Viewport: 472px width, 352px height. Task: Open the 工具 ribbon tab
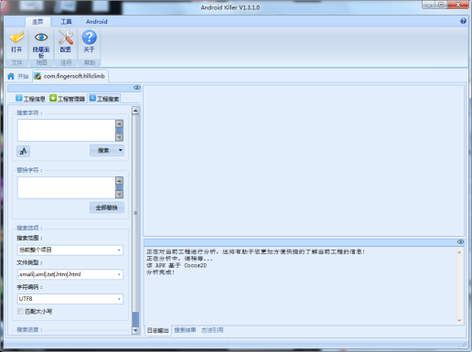[66, 22]
